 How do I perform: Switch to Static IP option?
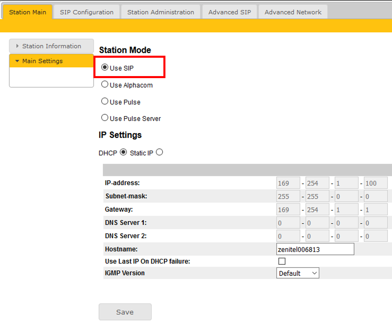[x=159, y=152]
